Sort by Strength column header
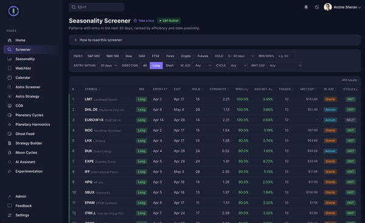The image size is (365, 223). click(x=219, y=89)
